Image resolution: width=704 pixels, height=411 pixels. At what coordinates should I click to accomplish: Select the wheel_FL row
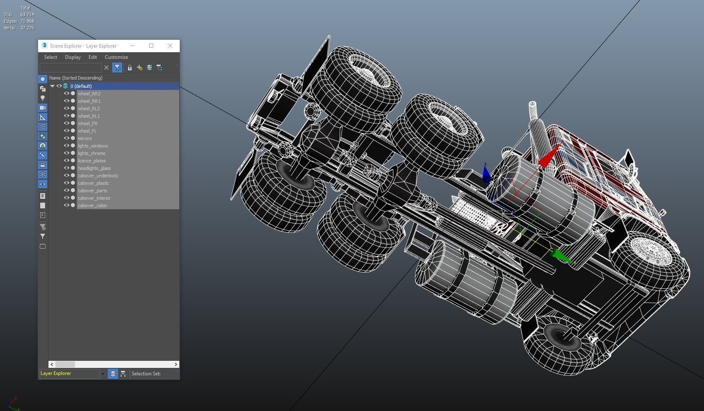pyautogui.click(x=128, y=131)
